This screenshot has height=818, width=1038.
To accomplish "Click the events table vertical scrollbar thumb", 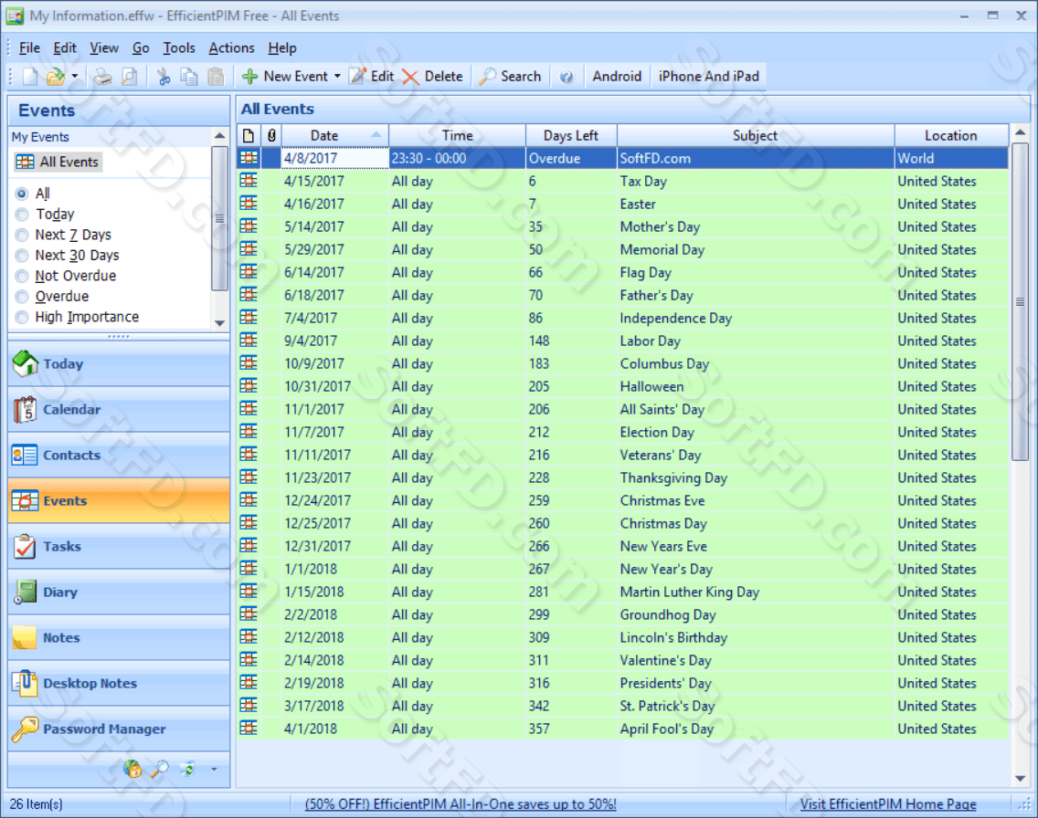I will pyautogui.click(x=1020, y=302).
